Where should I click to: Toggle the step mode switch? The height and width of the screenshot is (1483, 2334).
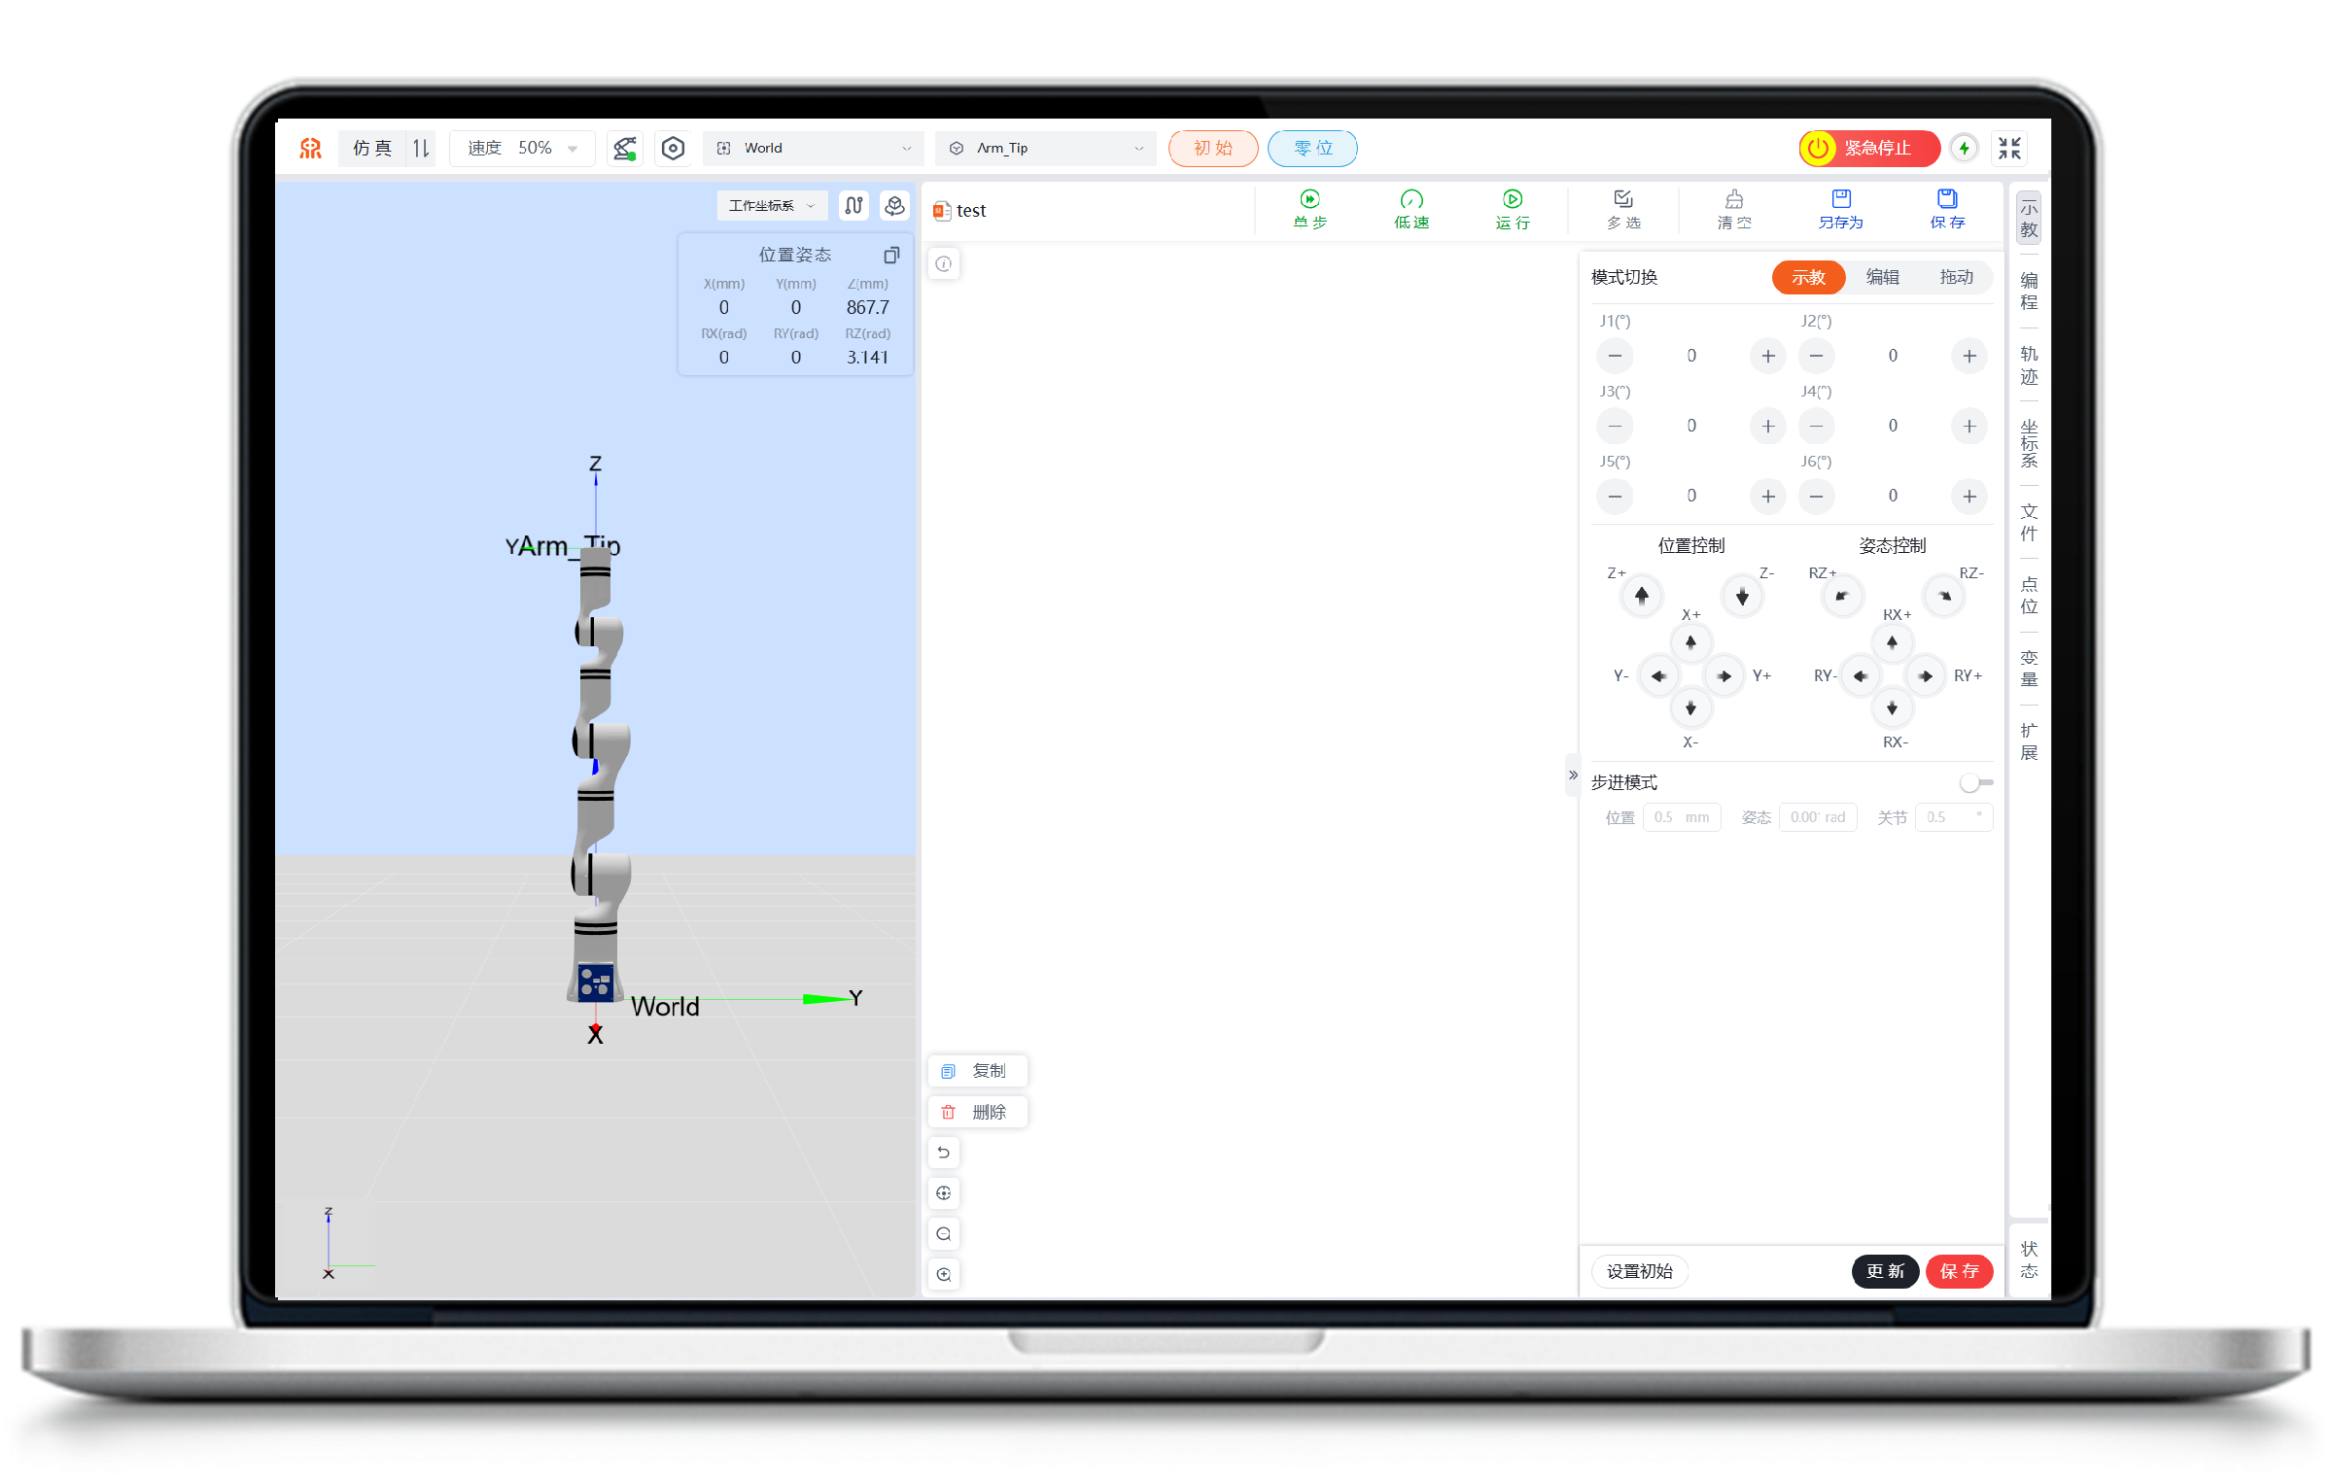click(1974, 782)
